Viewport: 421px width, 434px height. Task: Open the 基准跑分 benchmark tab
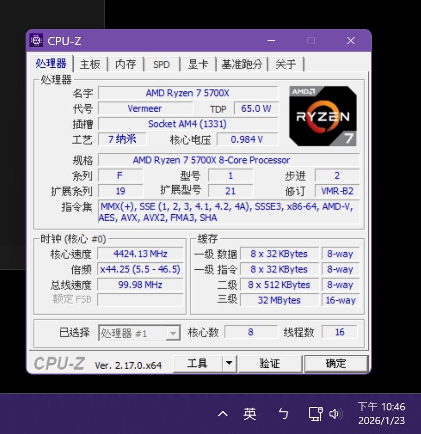[x=241, y=64]
